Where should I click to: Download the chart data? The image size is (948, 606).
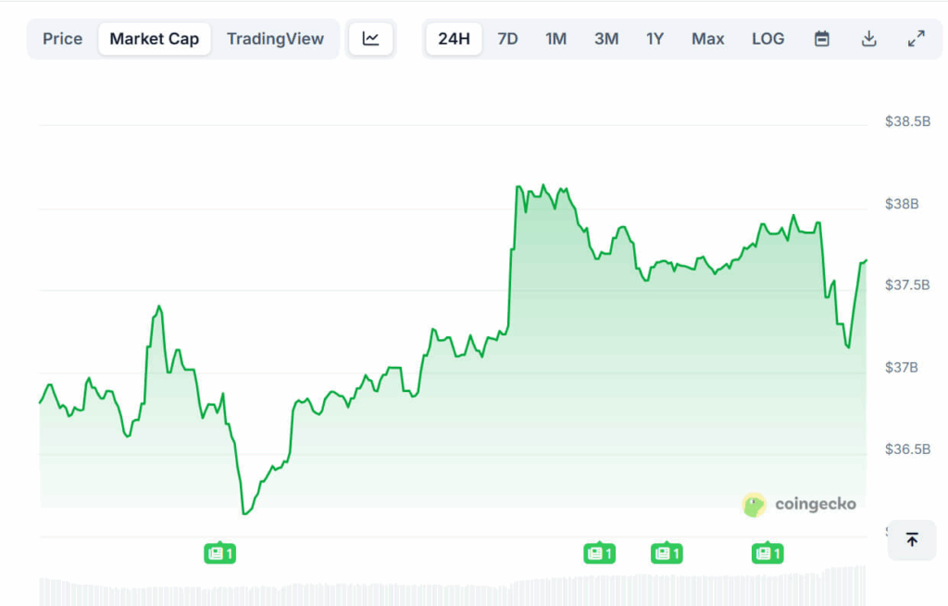pyautogui.click(x=868, y=38)
